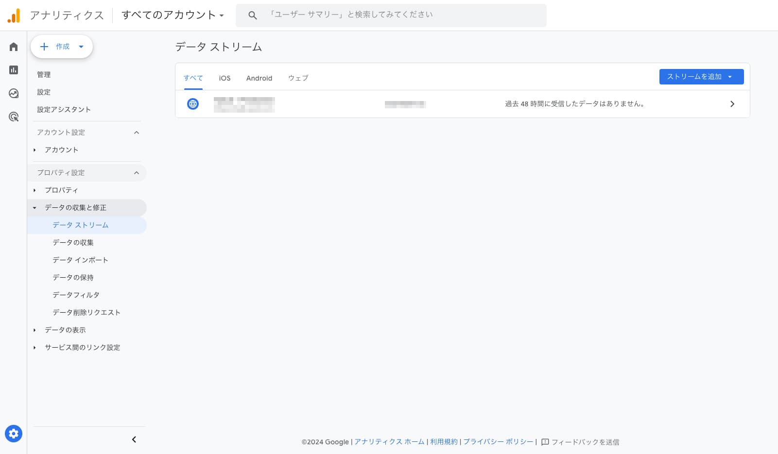Open the Advertising icon in sidebar
Screen dimensions: 778x454
[x=14, y=117]
